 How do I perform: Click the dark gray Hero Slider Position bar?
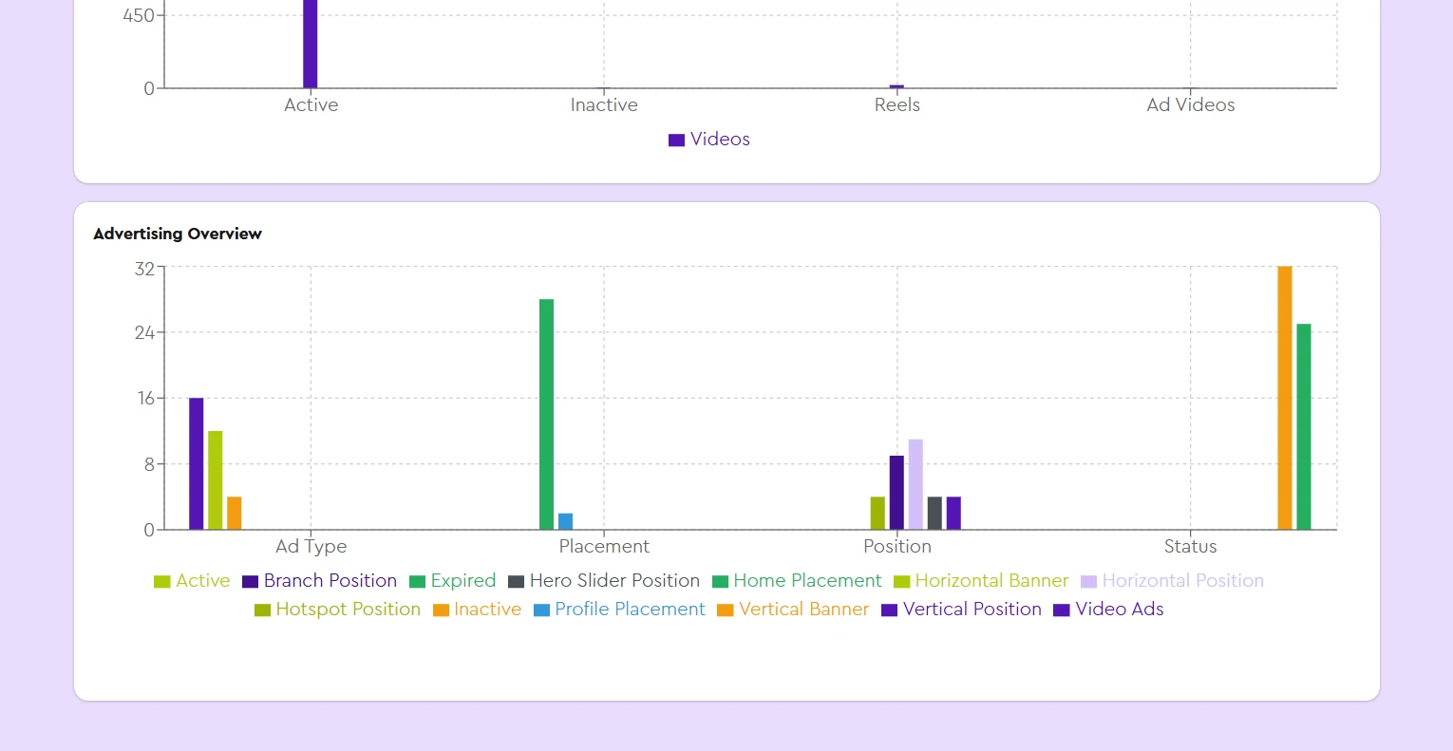click(x=934, y=513)
